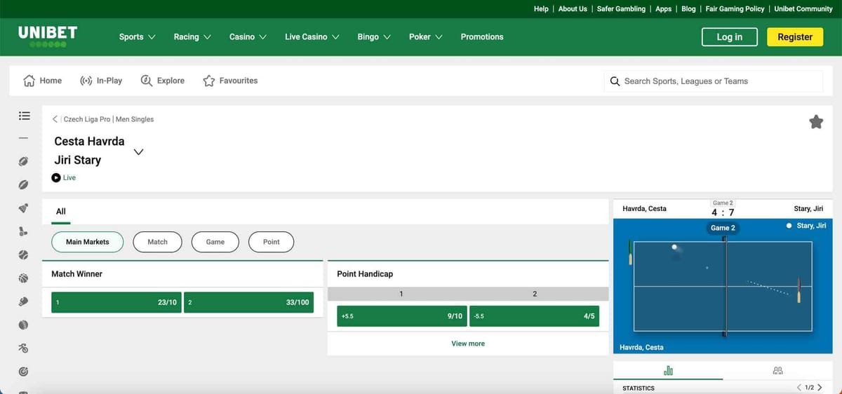Open In-Play live section
The height and width of the screenshot is (394, 842).
[x=101, y=81]
